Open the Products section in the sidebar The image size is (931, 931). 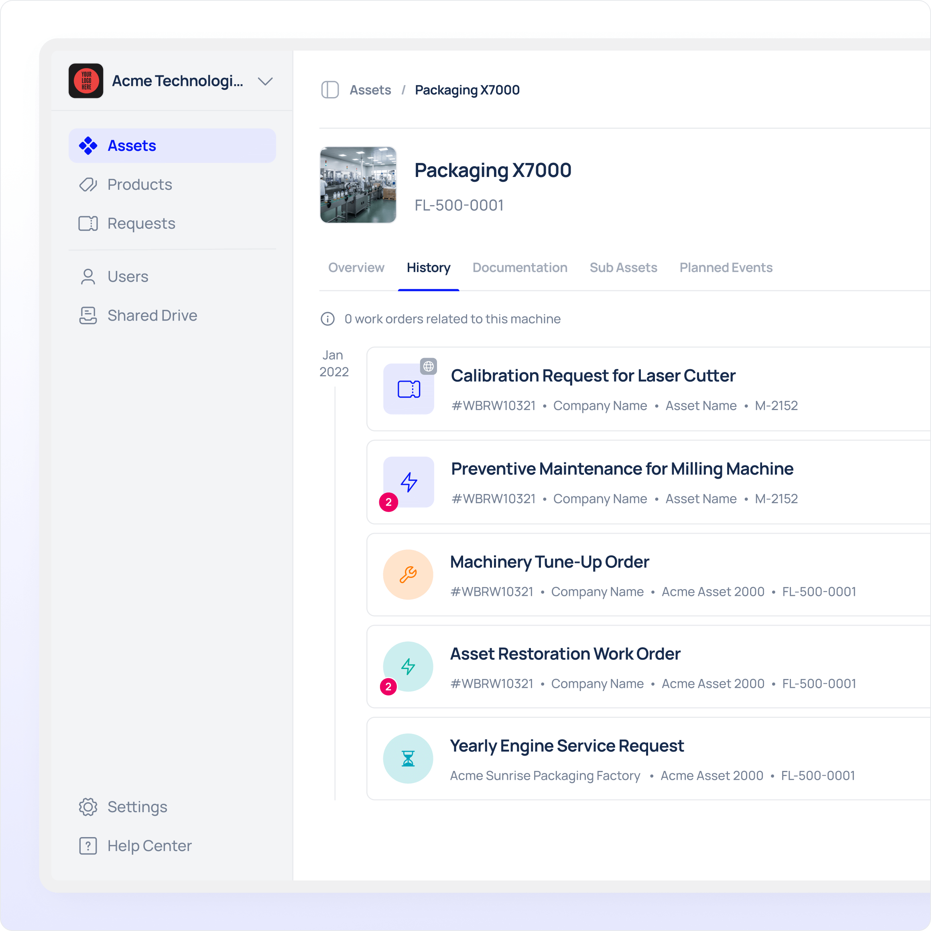click(x=139, y=185)
